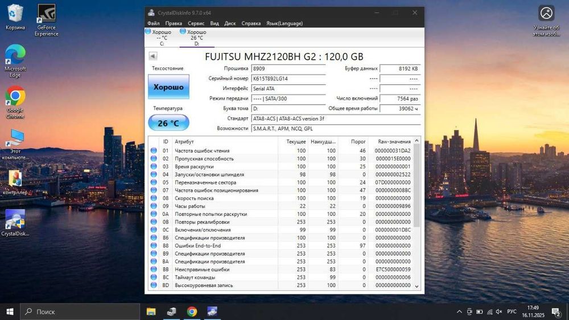Click CrystalDiskInfo taskbar icon
The height and width of the screenshot is (320, 569).
point(212,311)
